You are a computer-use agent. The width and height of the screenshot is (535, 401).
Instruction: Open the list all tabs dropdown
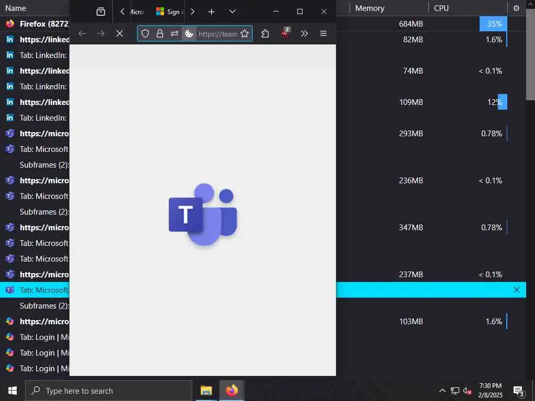pyautogui.click(x=232, y=11)
